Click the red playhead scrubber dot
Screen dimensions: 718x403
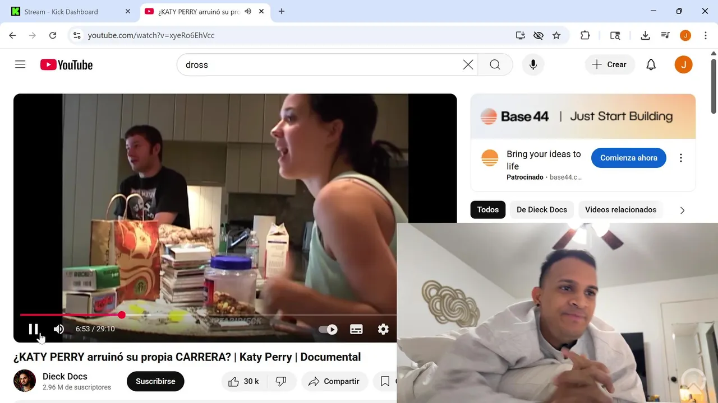(122, 315)
